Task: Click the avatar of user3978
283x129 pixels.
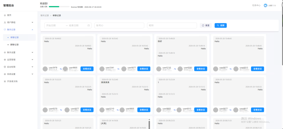Action: point(45,69)
